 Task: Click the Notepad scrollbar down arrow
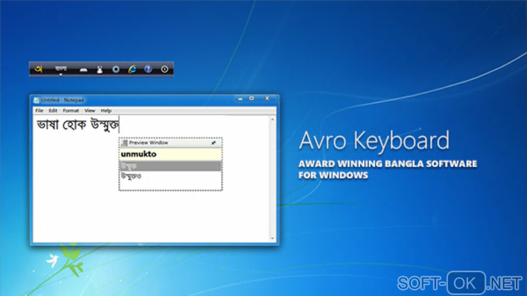272,239
